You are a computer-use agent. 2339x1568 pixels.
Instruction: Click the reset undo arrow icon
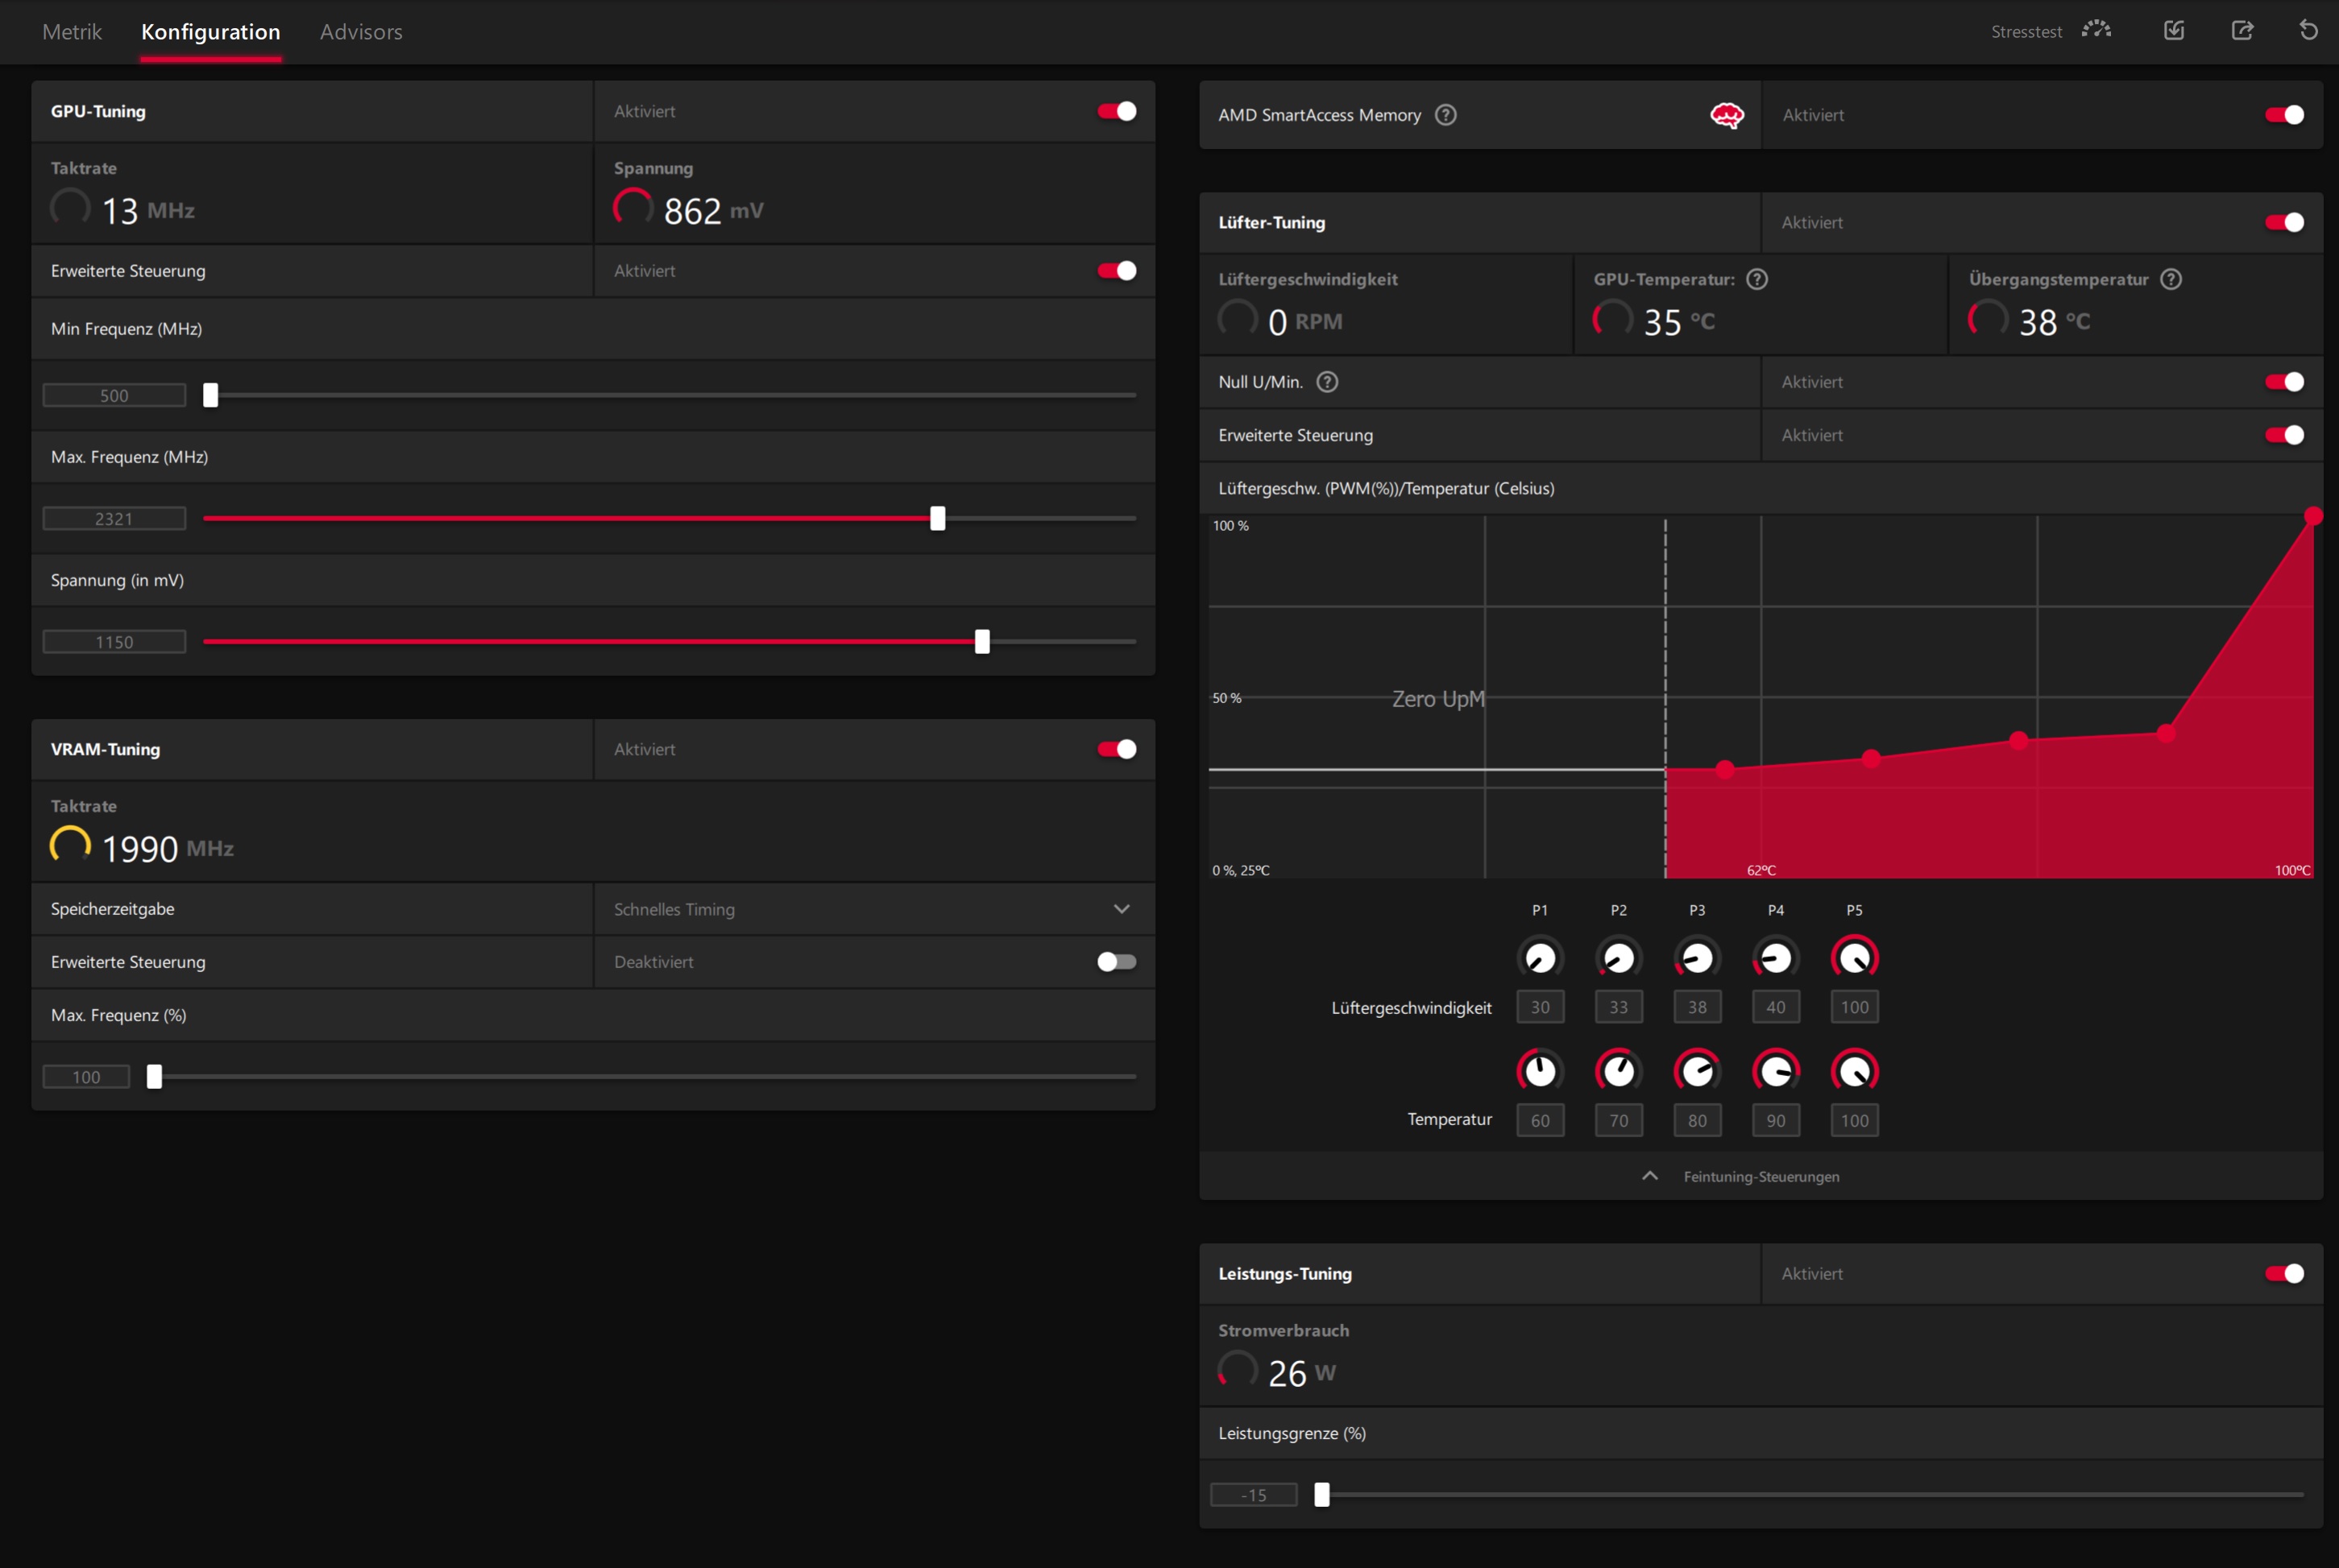[x=2308, y=30]
